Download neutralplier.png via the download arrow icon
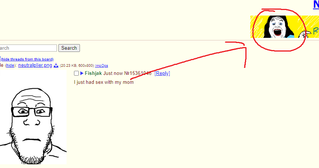 point(56,65)
